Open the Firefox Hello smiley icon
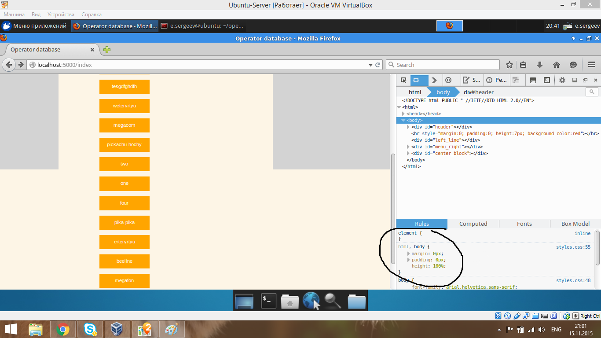 point(573,65)
